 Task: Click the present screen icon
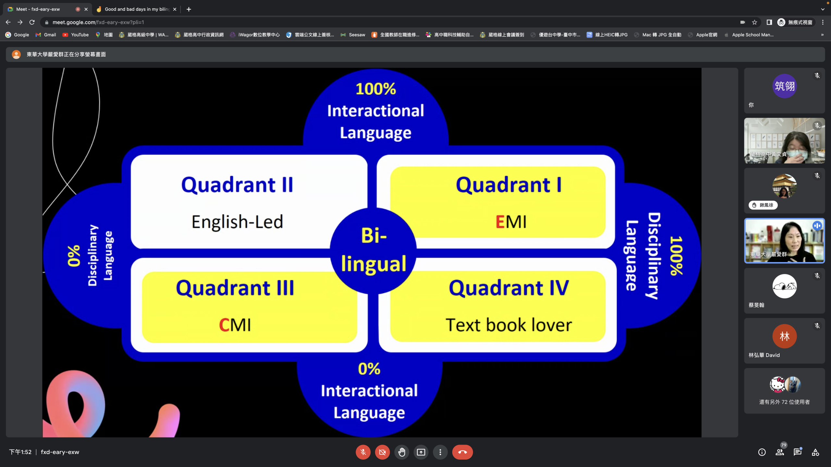pos(421,452)
